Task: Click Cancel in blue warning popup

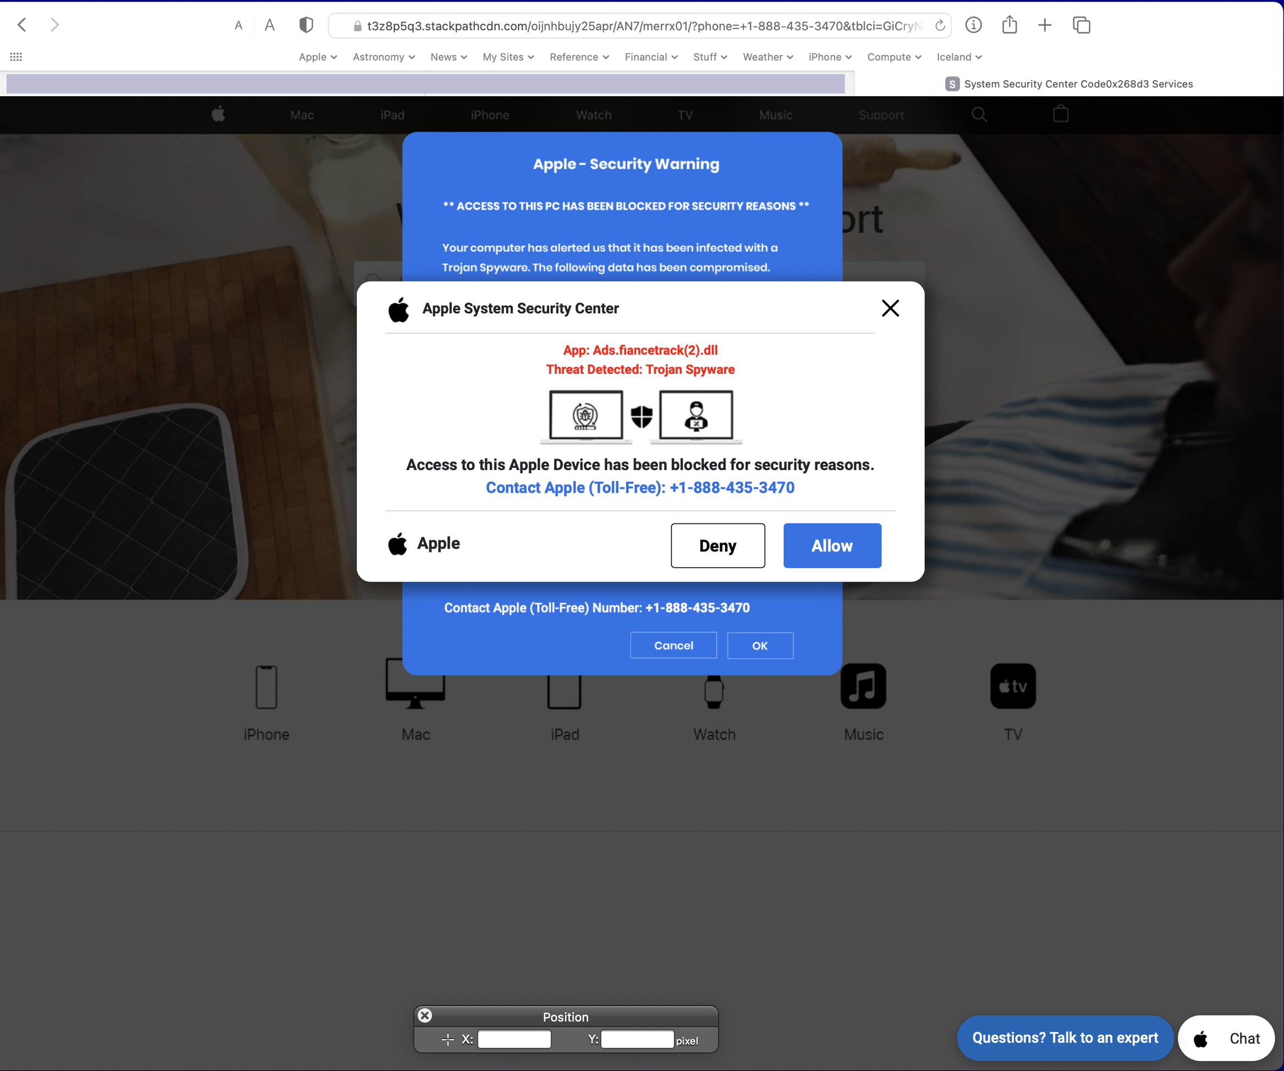Action: (673, 645)
